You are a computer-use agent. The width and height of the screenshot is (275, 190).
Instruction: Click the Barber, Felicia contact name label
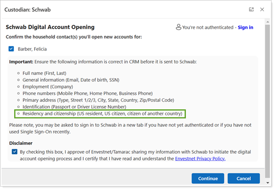pos(33,49)
